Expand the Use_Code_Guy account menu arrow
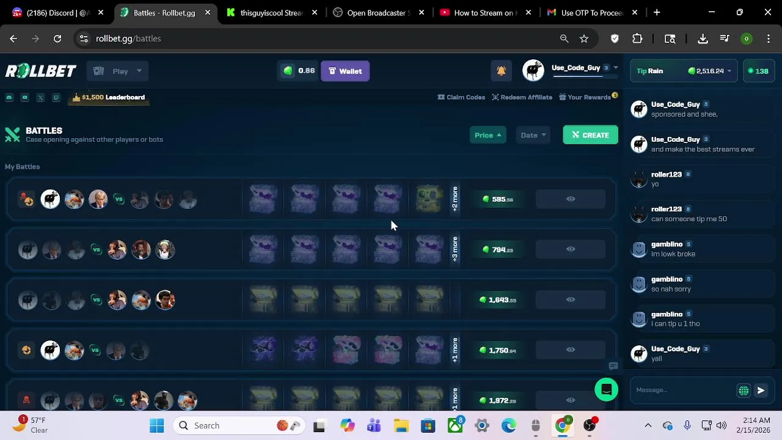Viewport: 782px width, 440px height. tap(616, 68)
